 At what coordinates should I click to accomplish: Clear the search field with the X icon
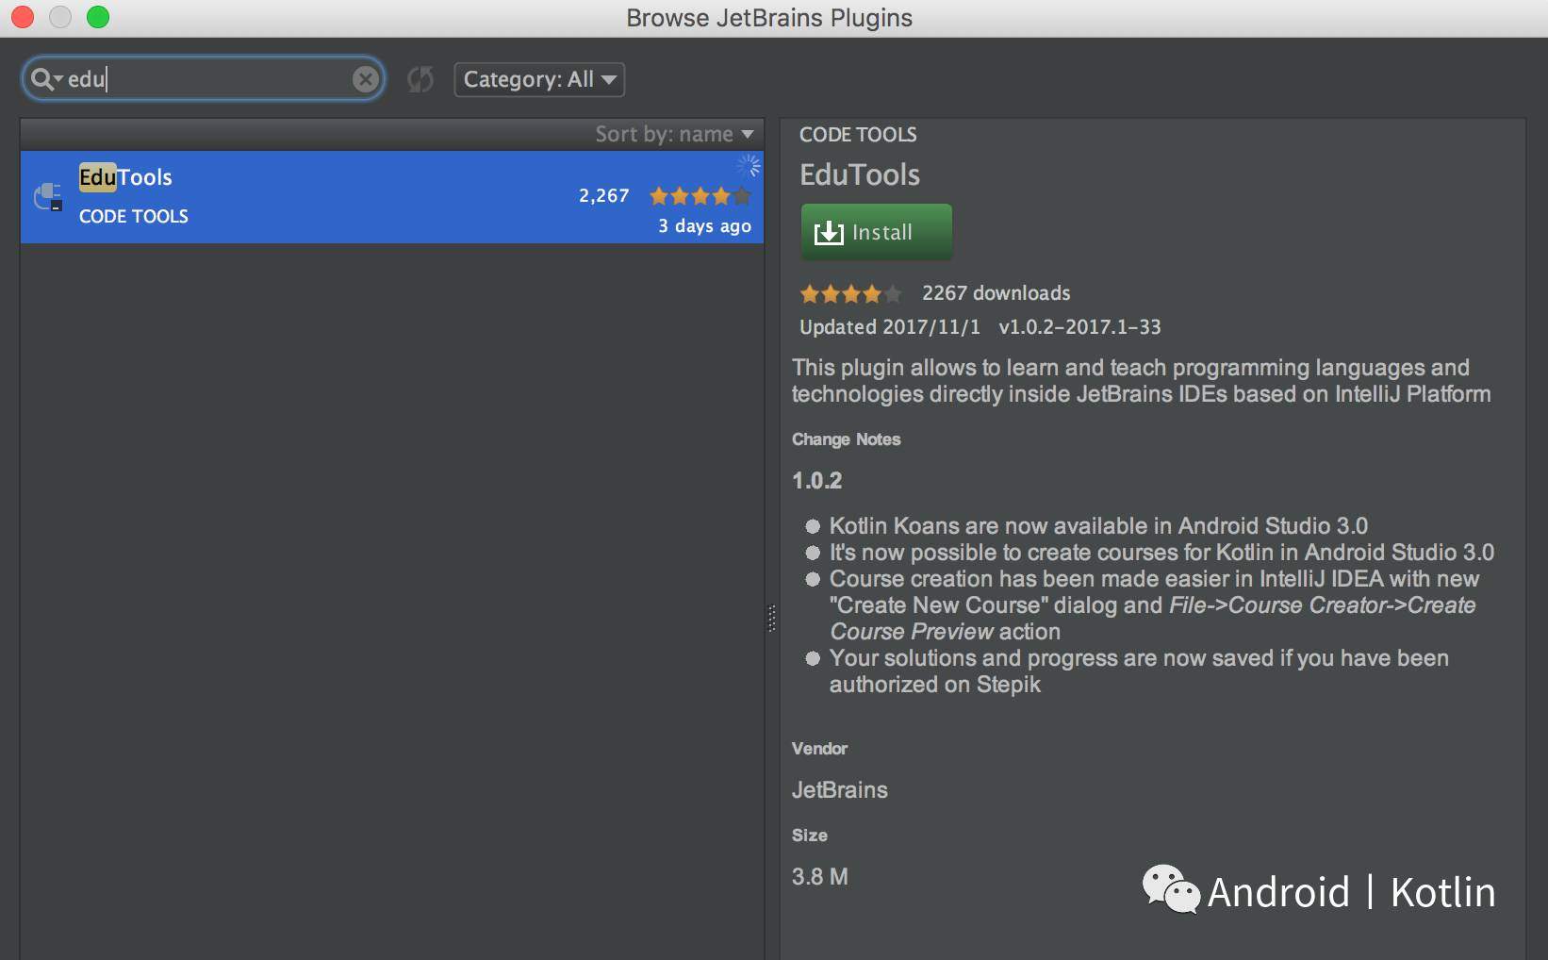point(366,79)
